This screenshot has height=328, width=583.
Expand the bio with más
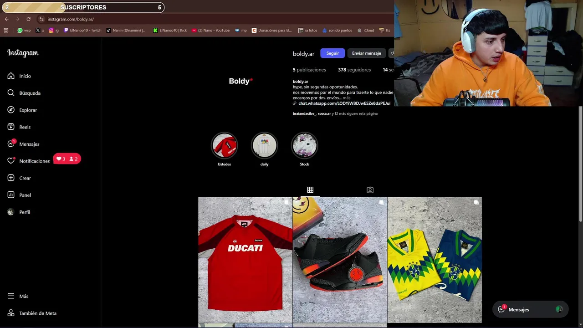point(347,98)
